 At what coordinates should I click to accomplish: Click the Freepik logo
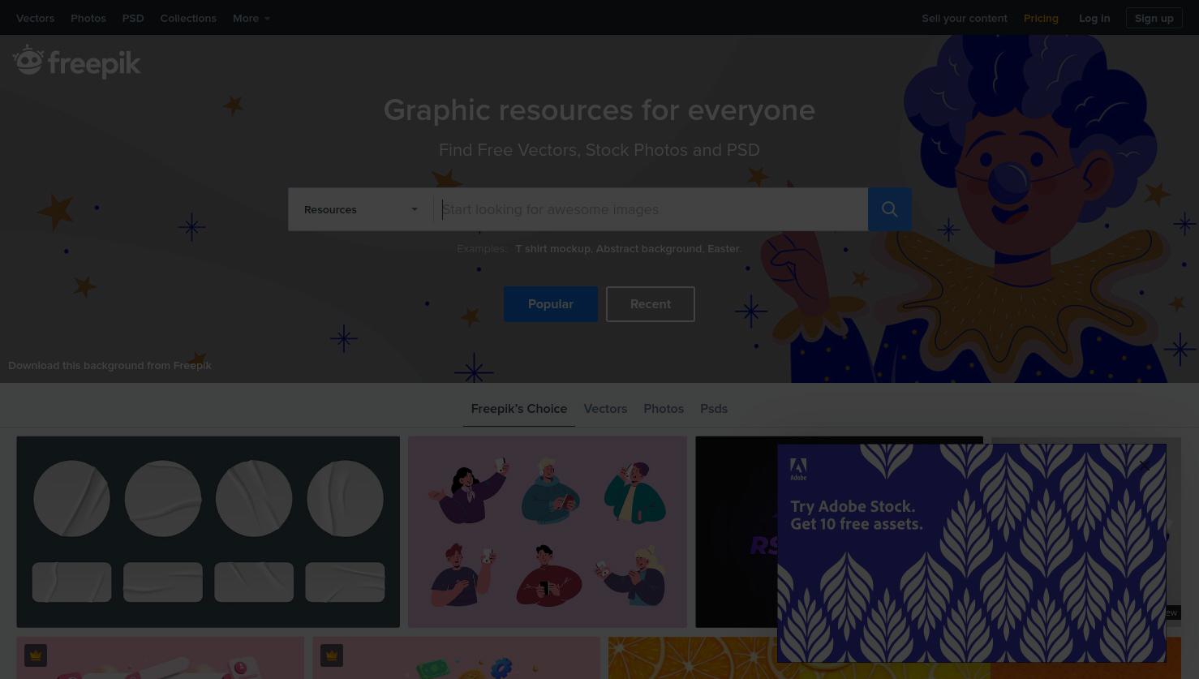tap(77, 62)
